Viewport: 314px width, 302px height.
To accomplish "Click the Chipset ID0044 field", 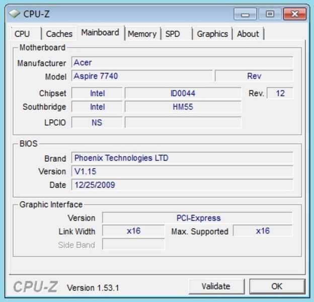I will (183, 93).
